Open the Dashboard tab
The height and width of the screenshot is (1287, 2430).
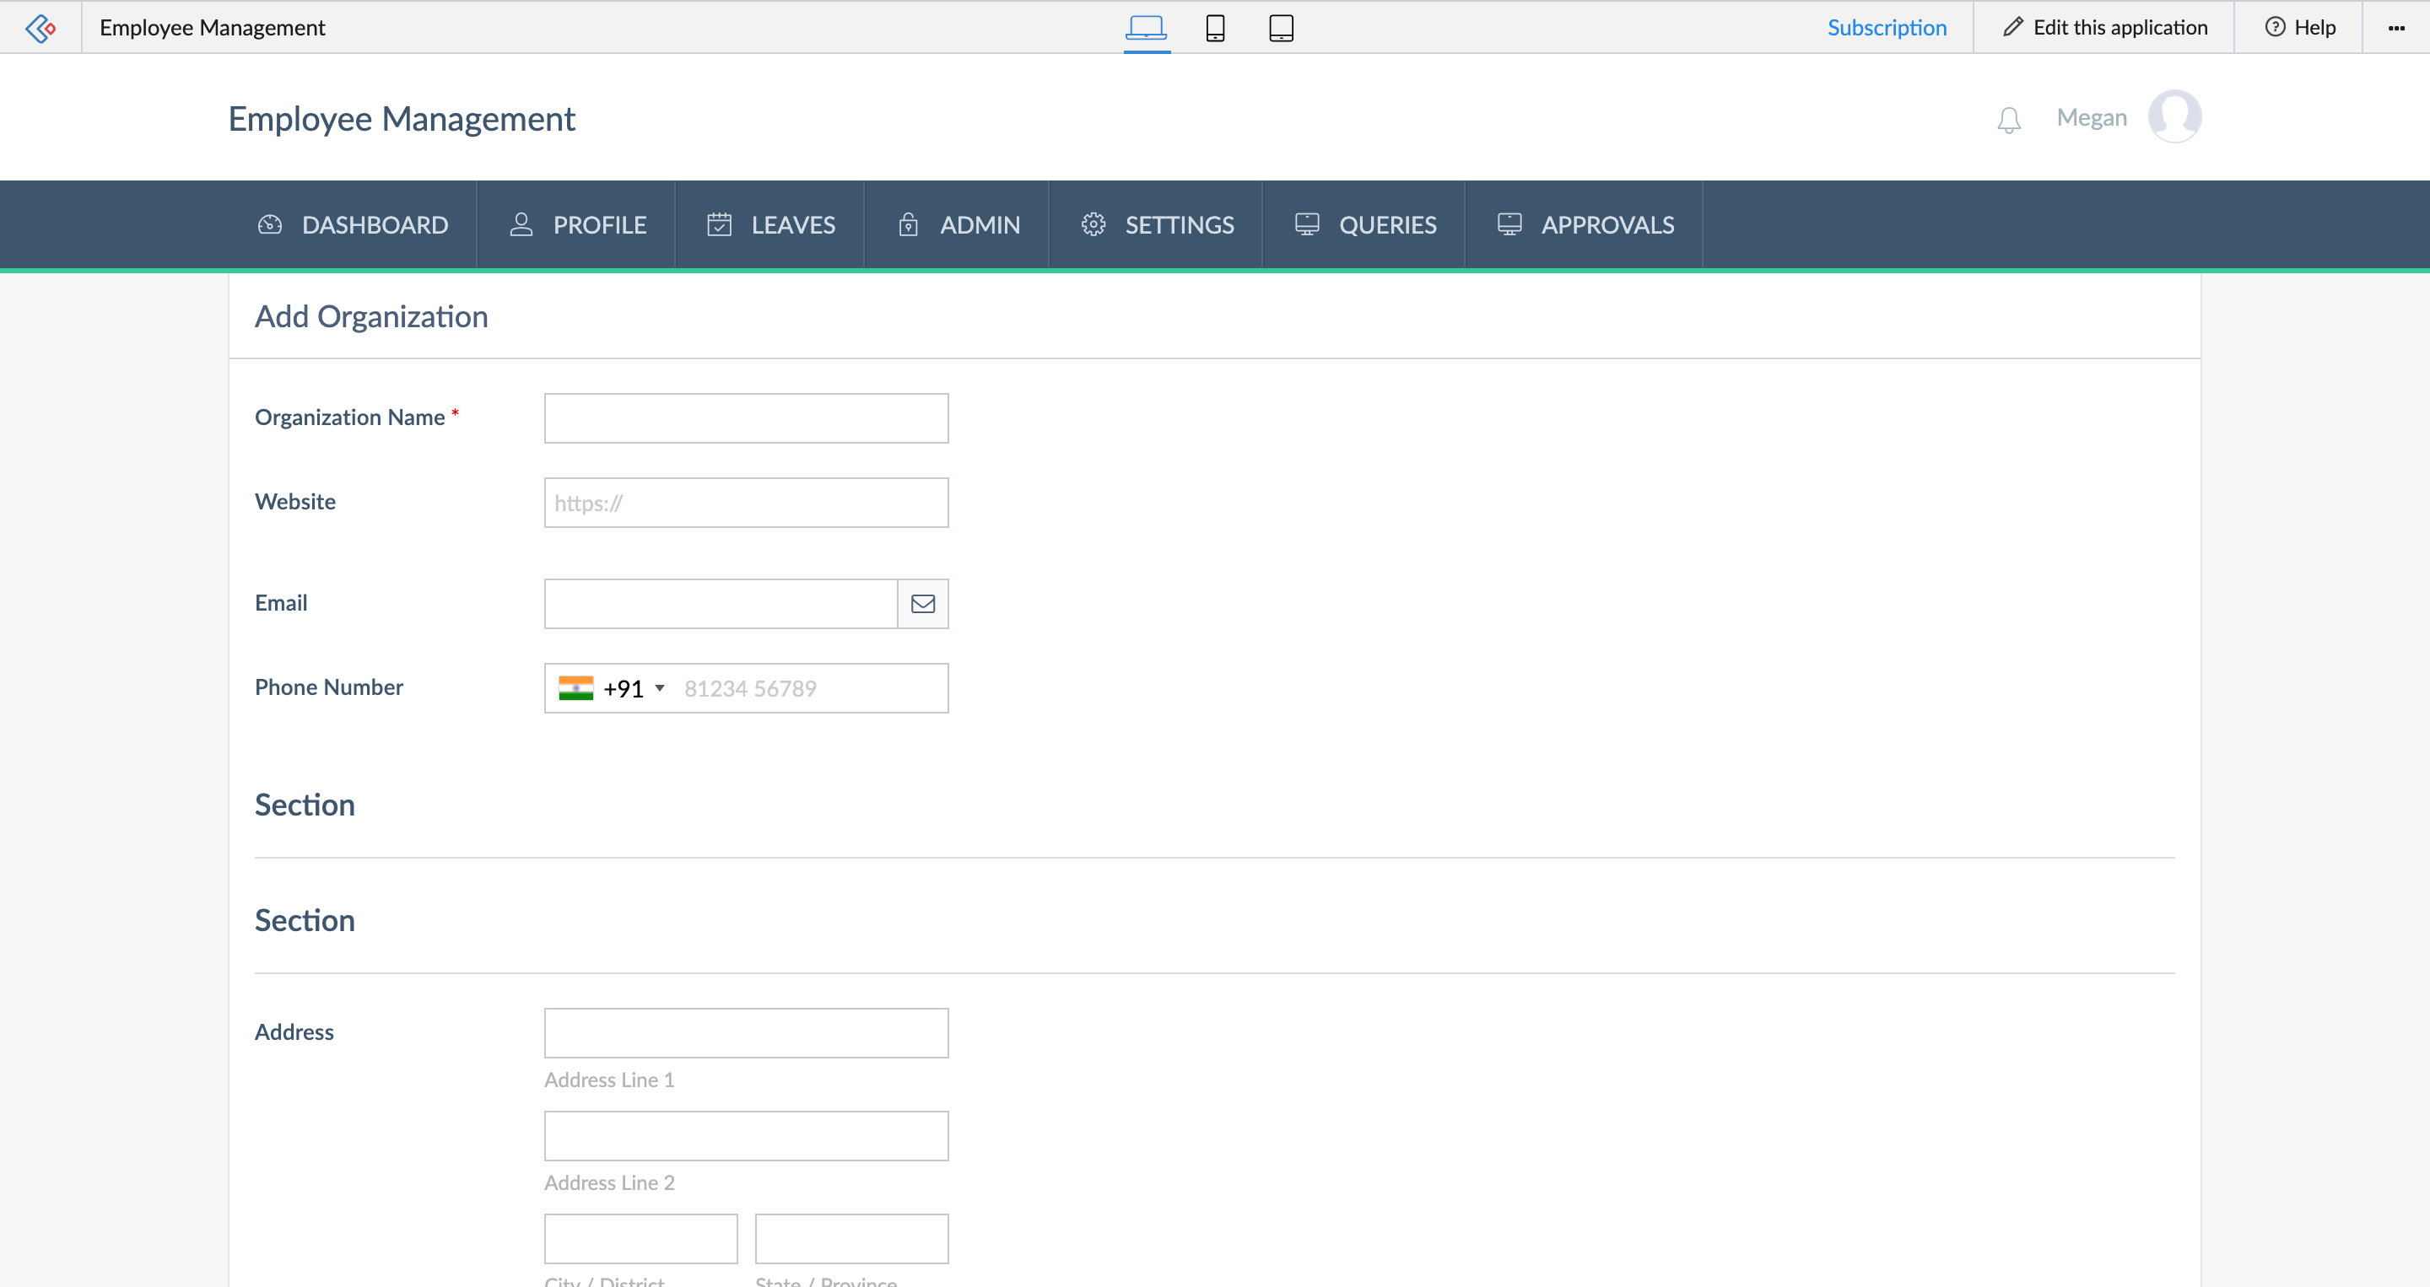[x=353, y=224]
